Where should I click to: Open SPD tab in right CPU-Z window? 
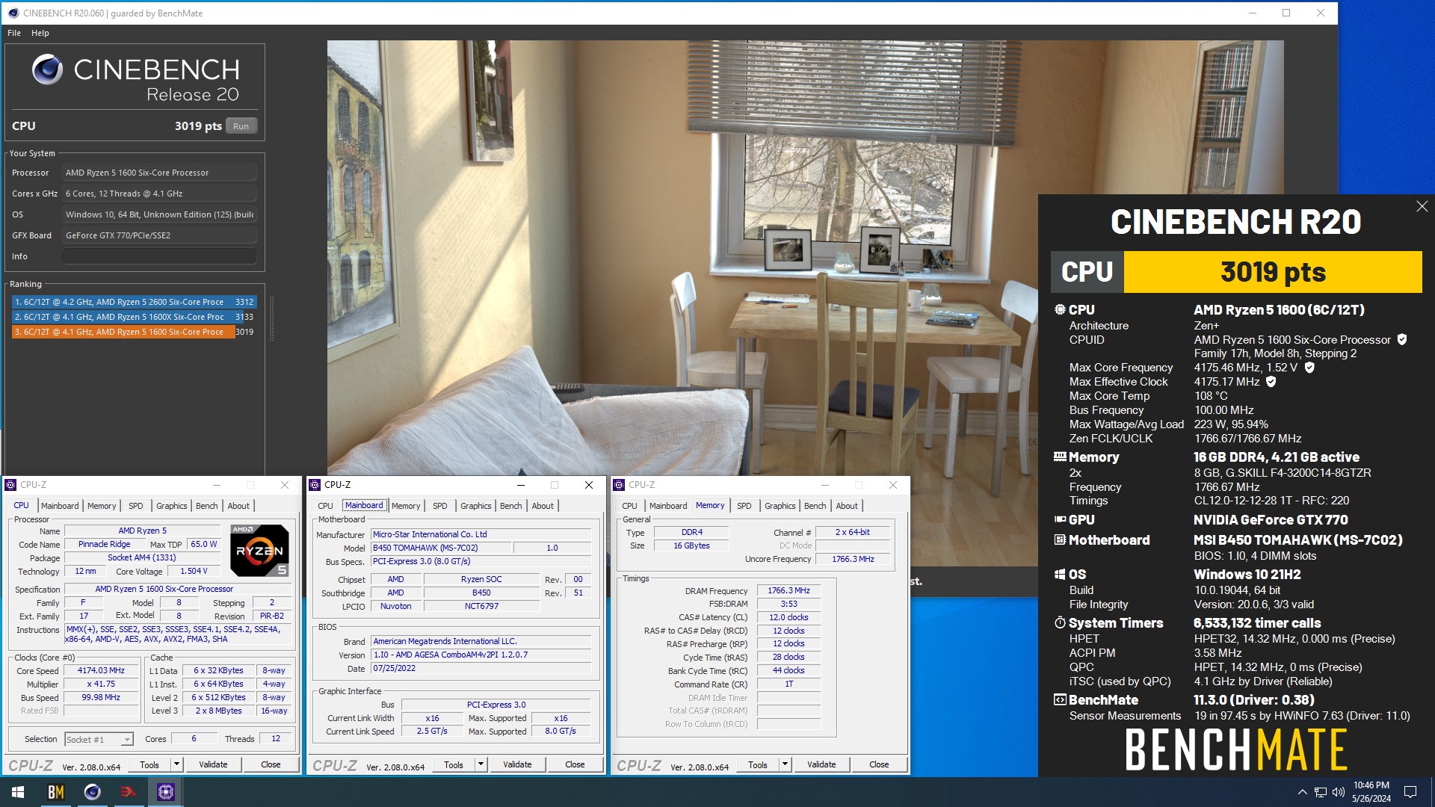pyautogui.click(x=744, y=506)
